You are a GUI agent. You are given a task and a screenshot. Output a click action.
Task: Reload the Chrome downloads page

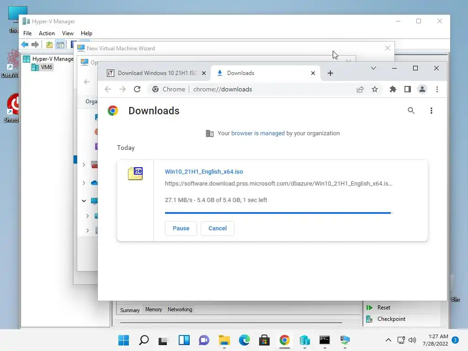[137, 89]
